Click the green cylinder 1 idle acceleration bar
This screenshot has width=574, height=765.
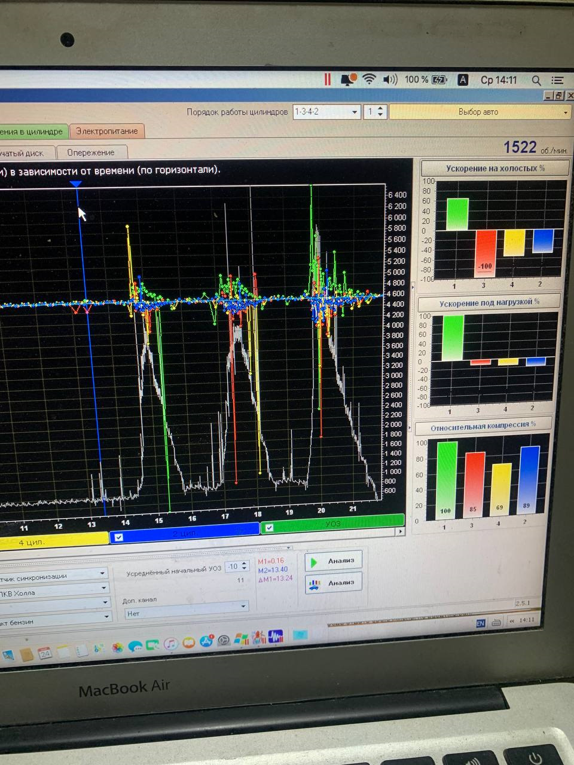tap(457, 215)
